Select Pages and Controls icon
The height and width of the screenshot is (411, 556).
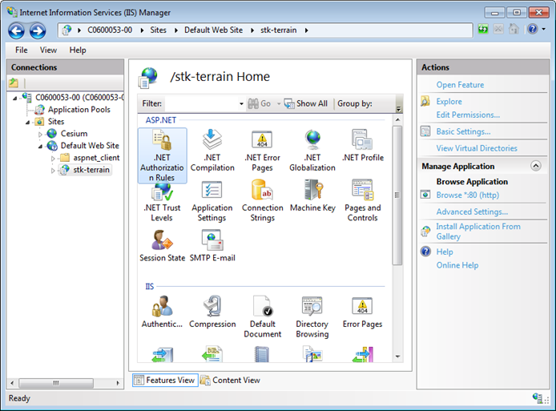click(x=362, y=201)
